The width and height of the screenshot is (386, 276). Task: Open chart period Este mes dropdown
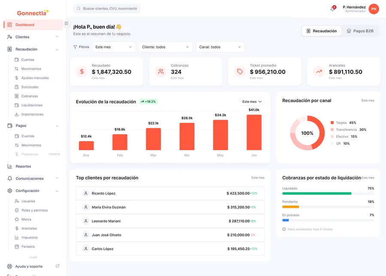[x=252, y=102]
